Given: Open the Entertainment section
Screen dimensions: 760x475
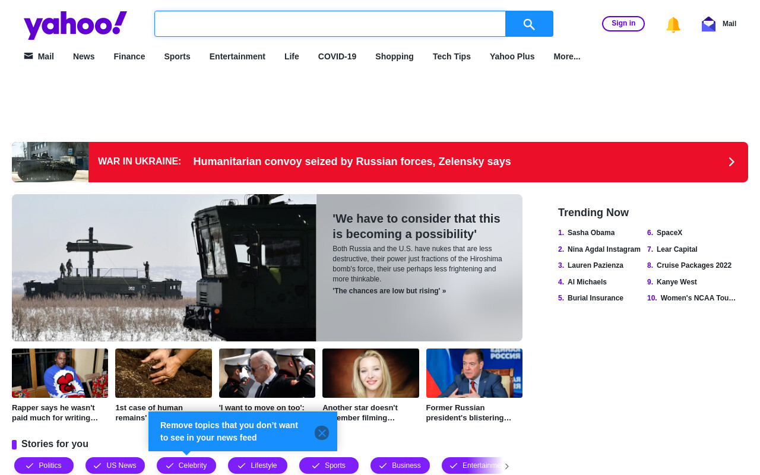Looking at the screenshot, I should 237,56.
